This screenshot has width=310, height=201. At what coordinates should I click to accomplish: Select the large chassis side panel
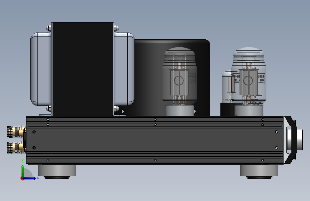point(155,140)
